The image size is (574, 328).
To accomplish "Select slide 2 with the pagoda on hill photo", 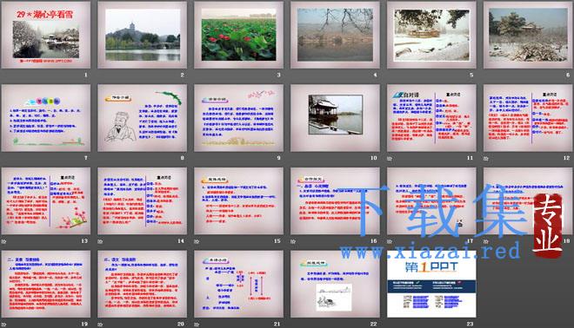I will (x=142, y=35).
